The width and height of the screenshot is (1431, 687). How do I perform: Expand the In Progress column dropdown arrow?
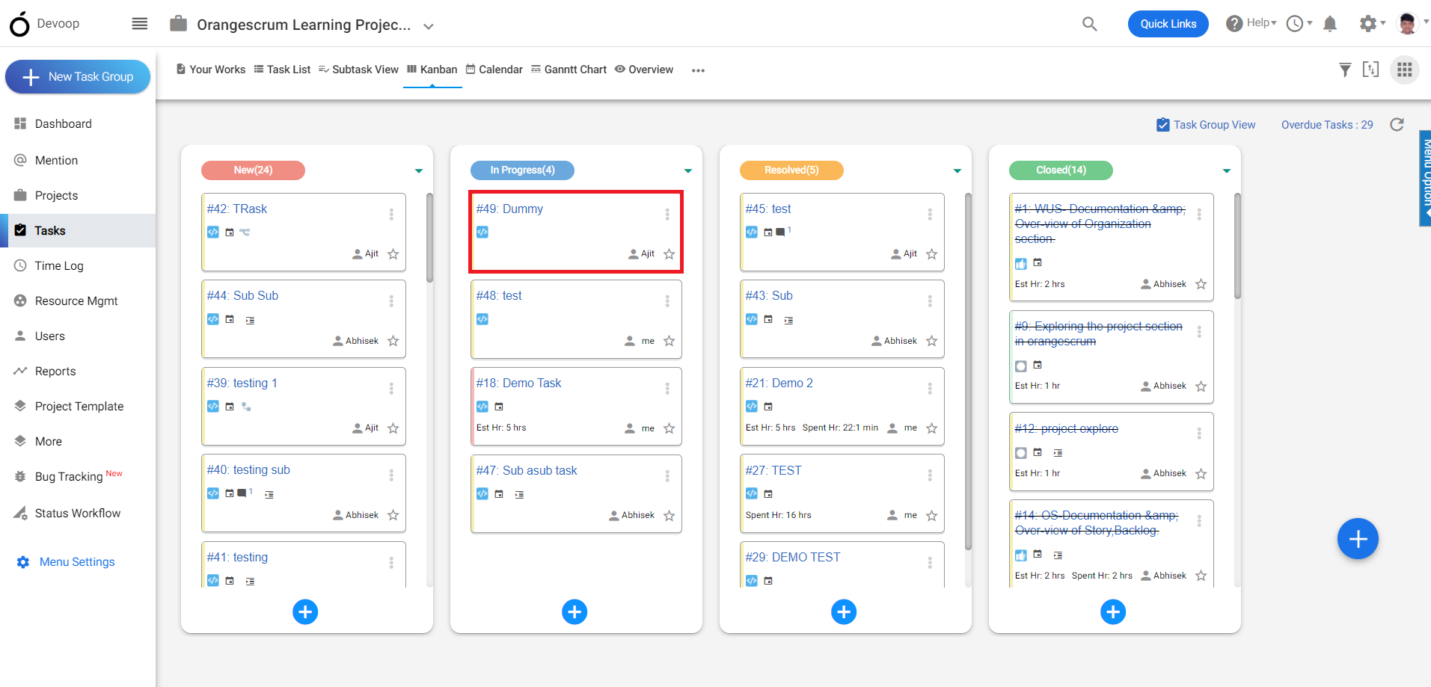[x=688, y=171]
